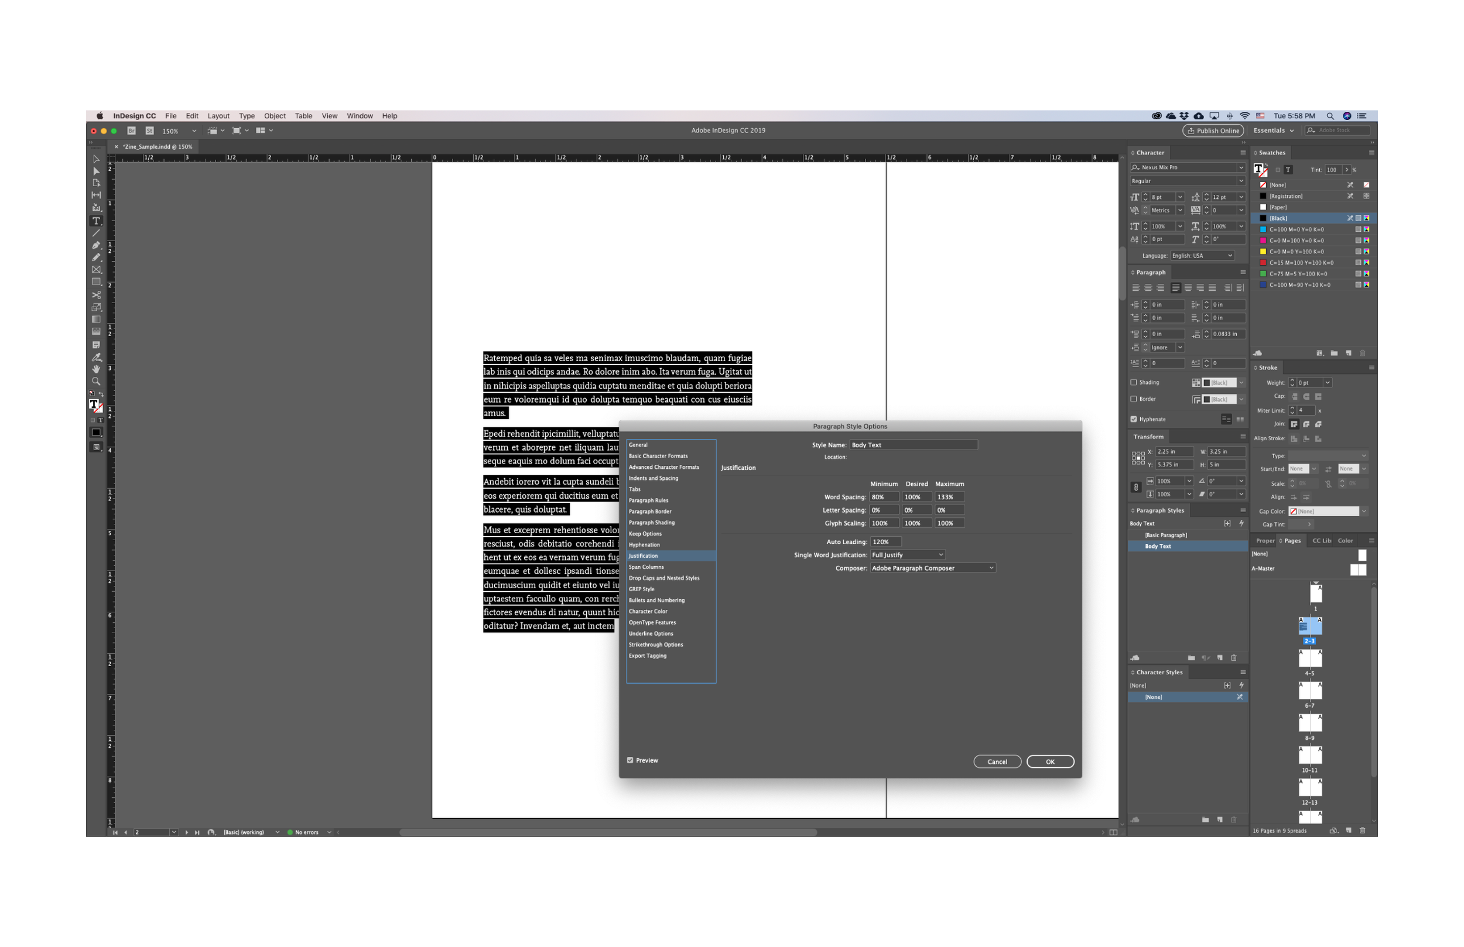This screenshot has width=1464, height=947.
Task: Open Adobe Bridge from application bar
Action: click(131, 131)
